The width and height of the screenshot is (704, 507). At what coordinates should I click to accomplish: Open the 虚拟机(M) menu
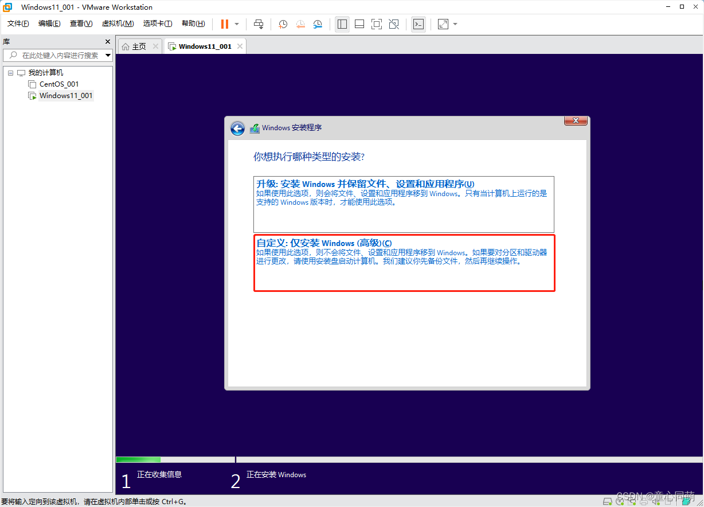click(118, 24)
